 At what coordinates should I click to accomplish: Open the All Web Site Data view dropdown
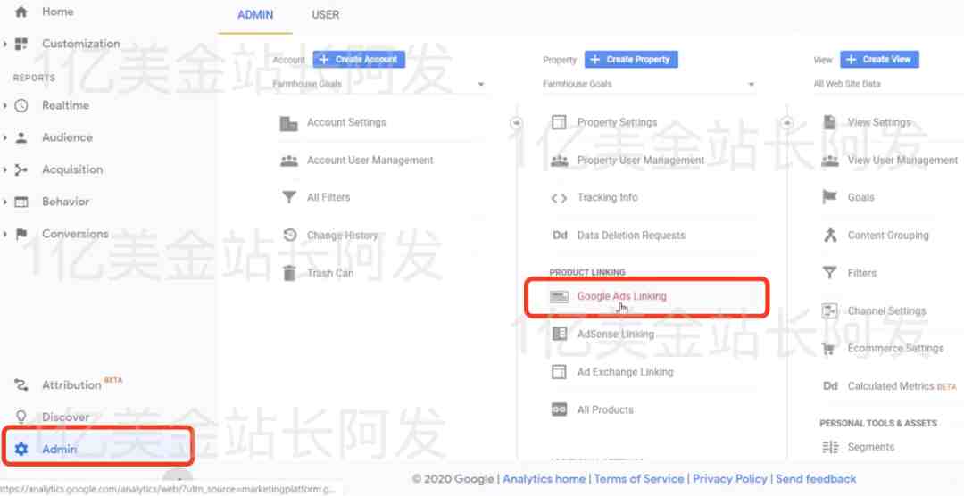(888, 84)
